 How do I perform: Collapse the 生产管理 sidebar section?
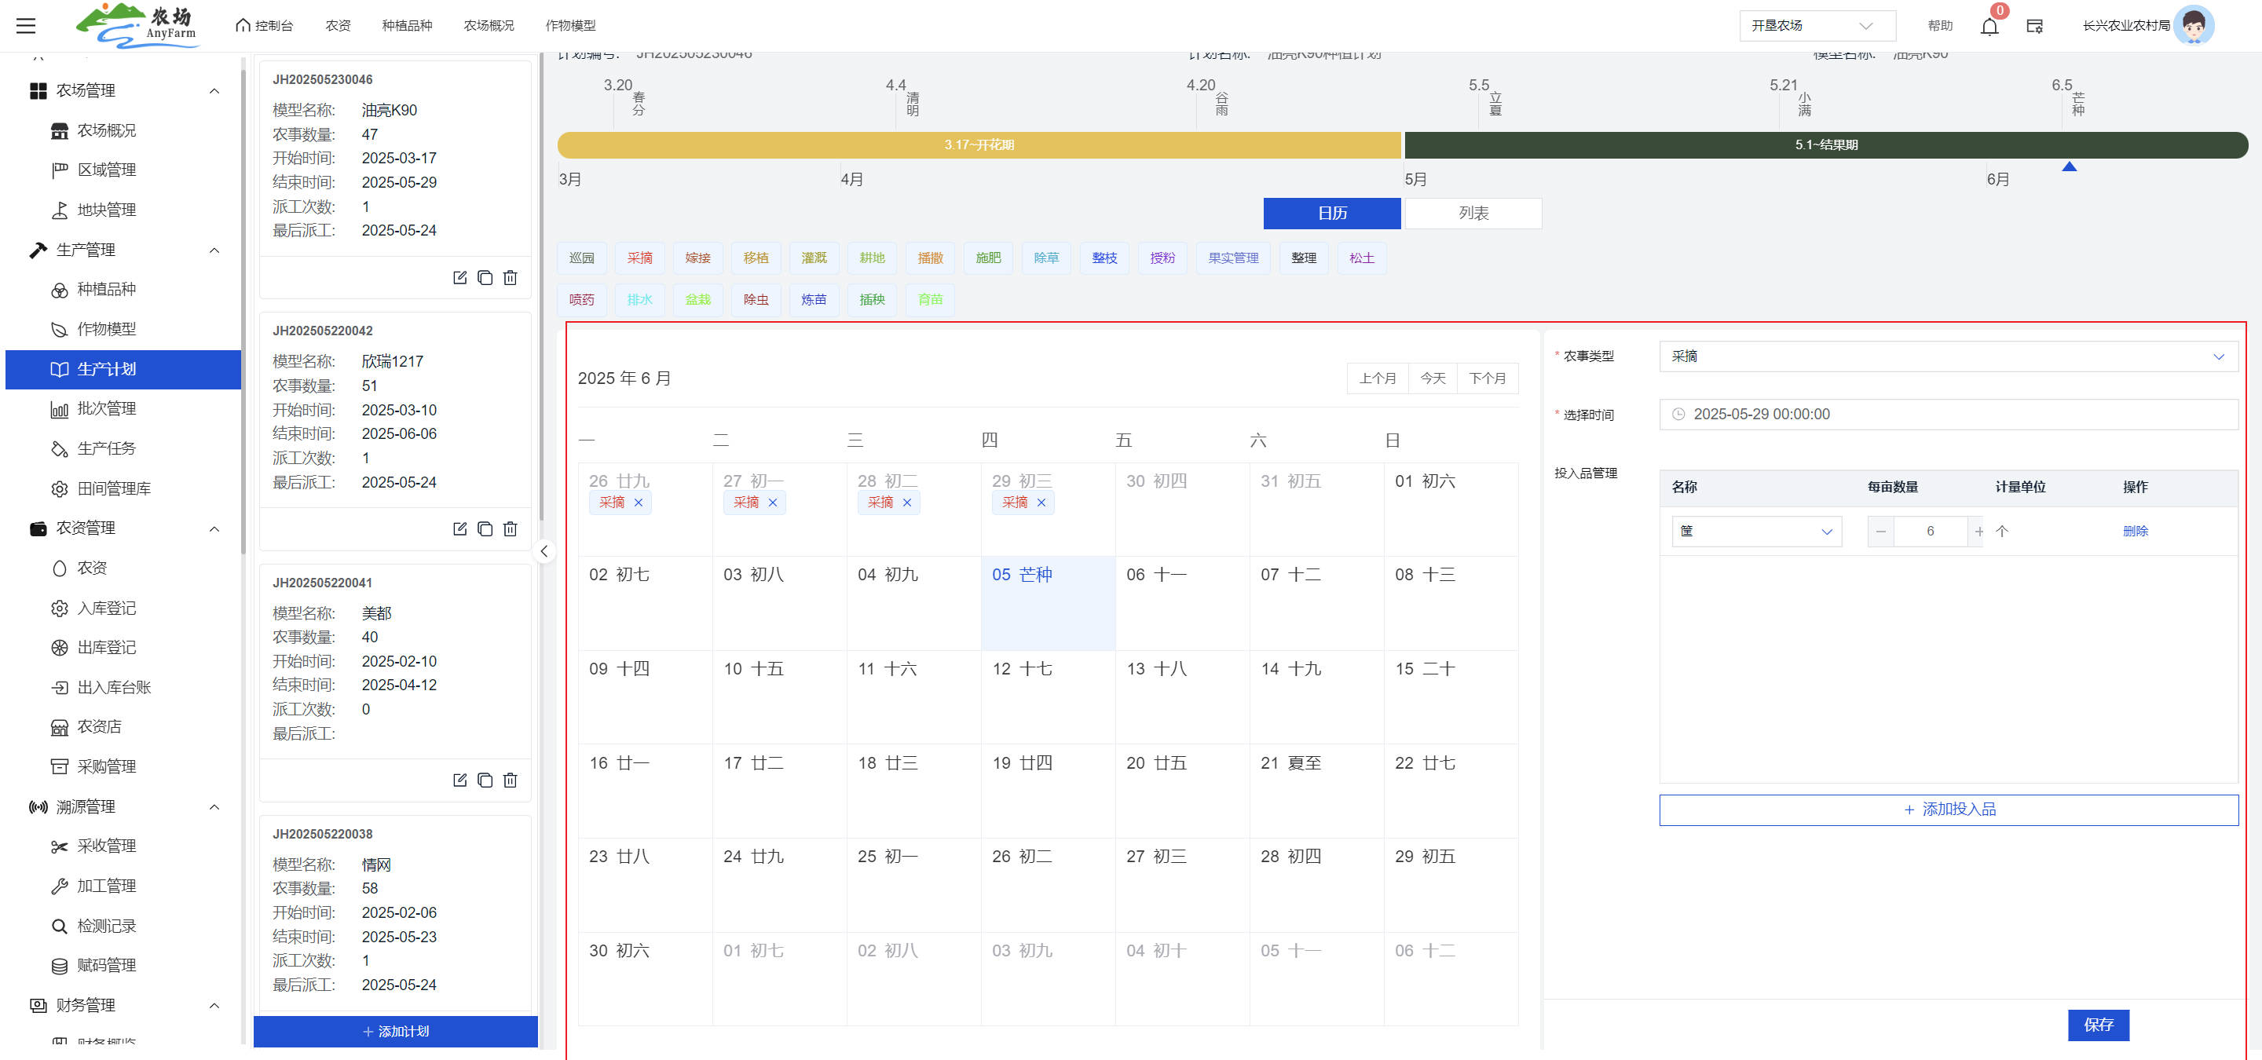coord(214,250)
